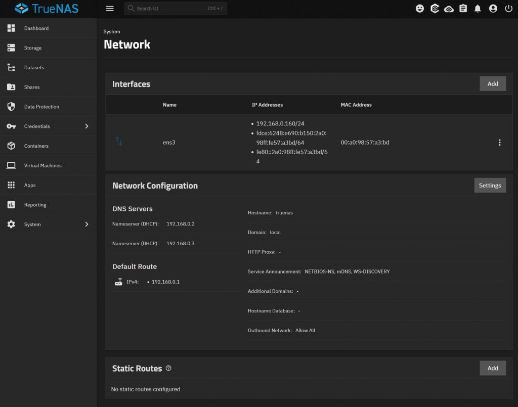Click the System breadcrumb link
The width and height of the screenshot is (518, 407).
coord(112,32)
